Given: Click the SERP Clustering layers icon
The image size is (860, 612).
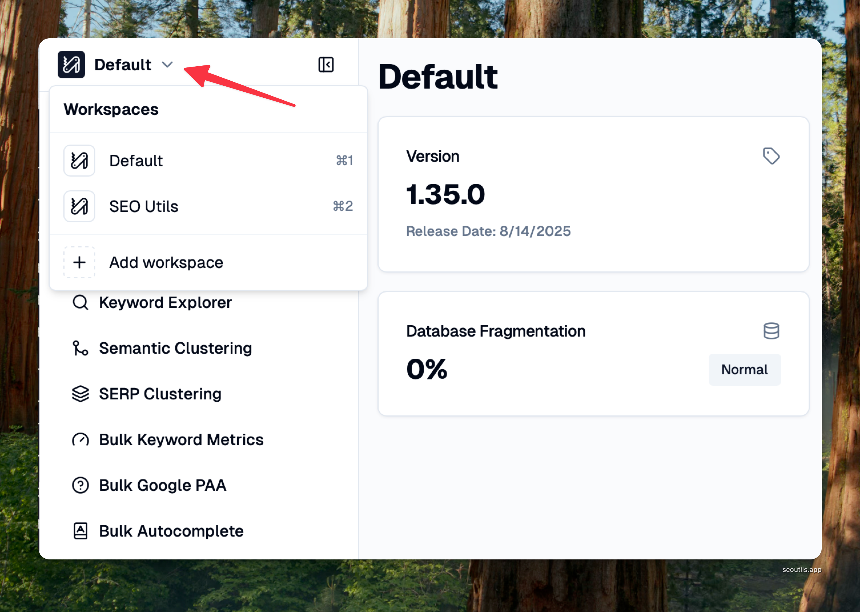Looking at the screenshot, I should (80, 394).
